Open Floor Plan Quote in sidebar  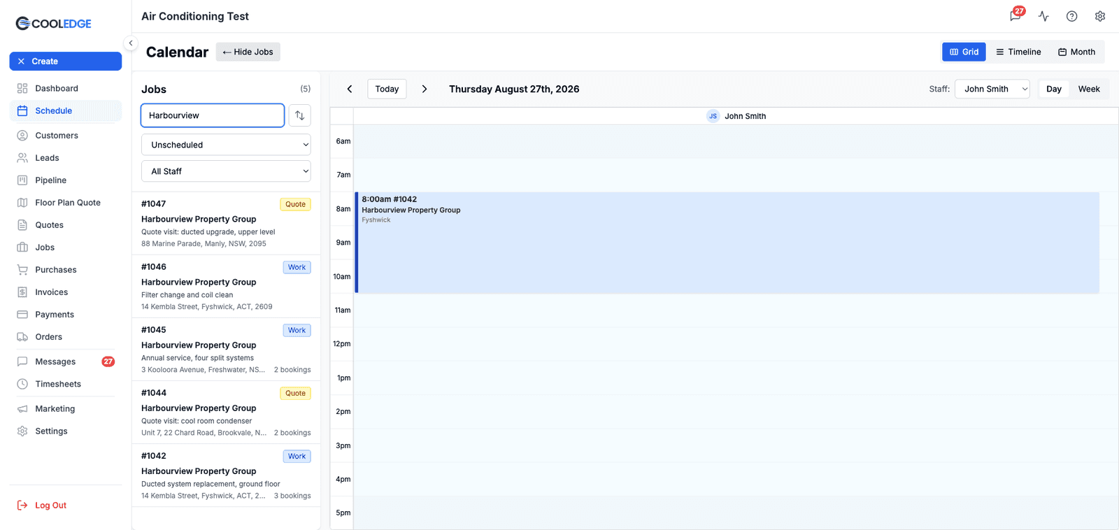click(x=66, y=203)
